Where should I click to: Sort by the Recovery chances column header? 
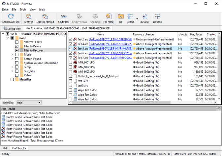pos(155,34)
